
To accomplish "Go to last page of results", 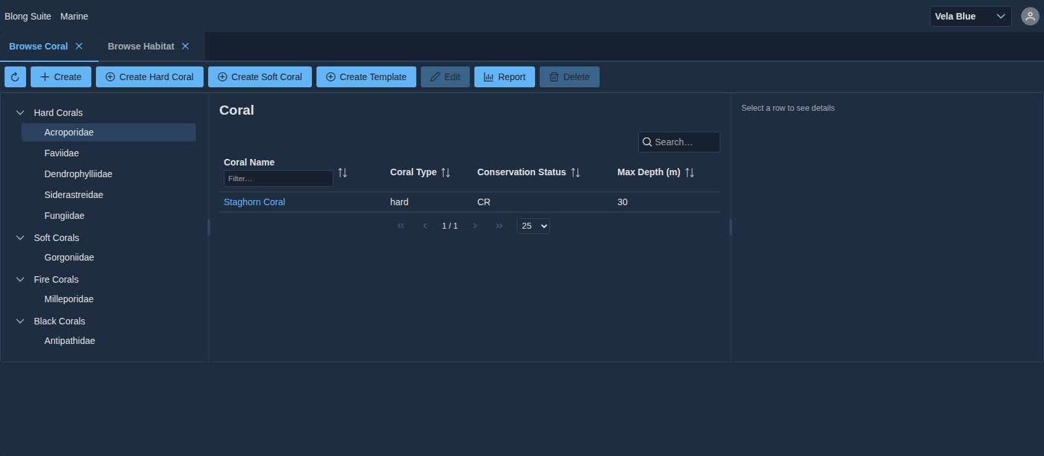I will click(x=499, y=226).
